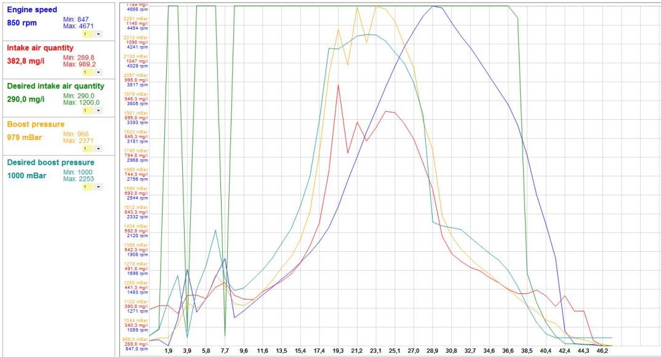
Task: Click the 979 mBar current value
Action: (25, 137)
